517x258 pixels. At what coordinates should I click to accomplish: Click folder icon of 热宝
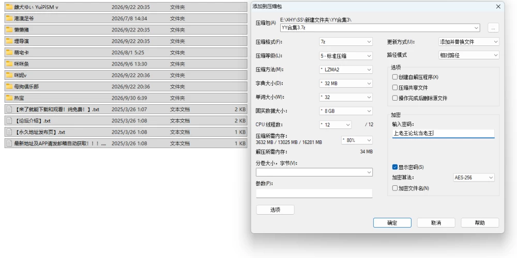click(x=9, y=98)
